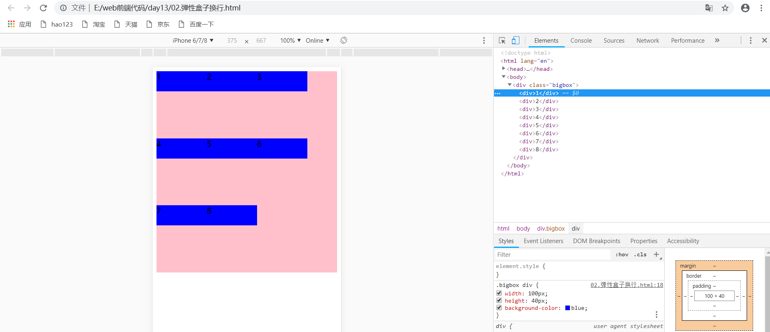Open the Online network throttling dropdown
Screen dimensions: 770x332
coord(317,41)
